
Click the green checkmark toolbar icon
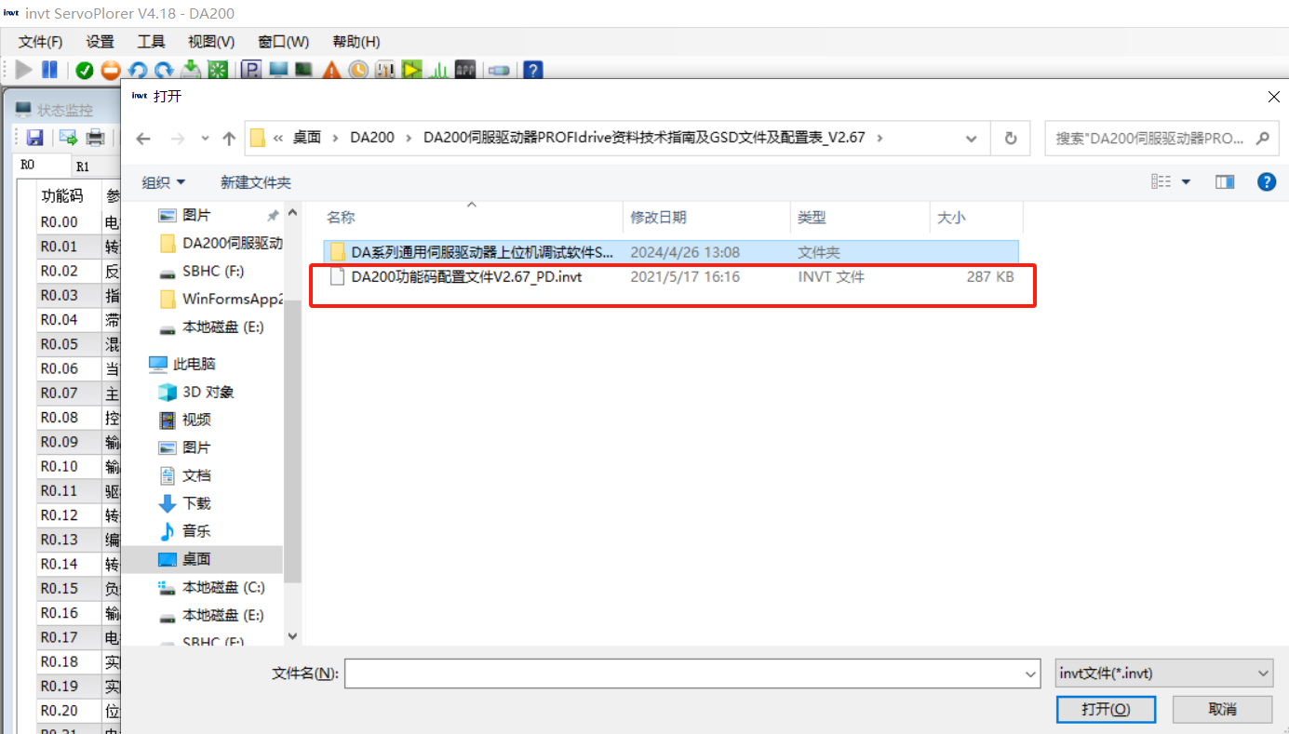pos(85,70)
